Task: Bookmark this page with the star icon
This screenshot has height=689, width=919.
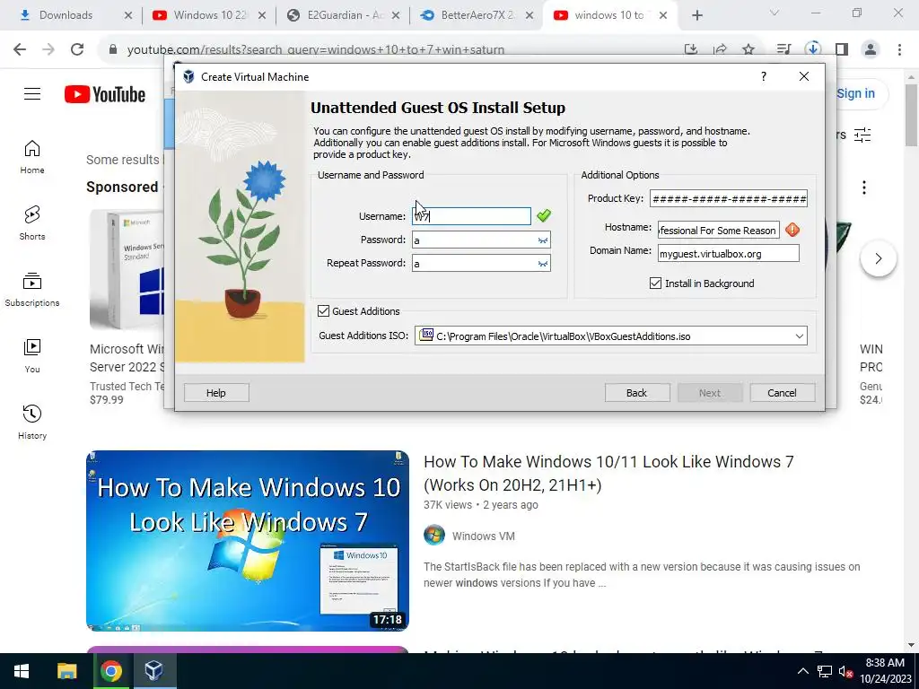Action: (748, 49)
